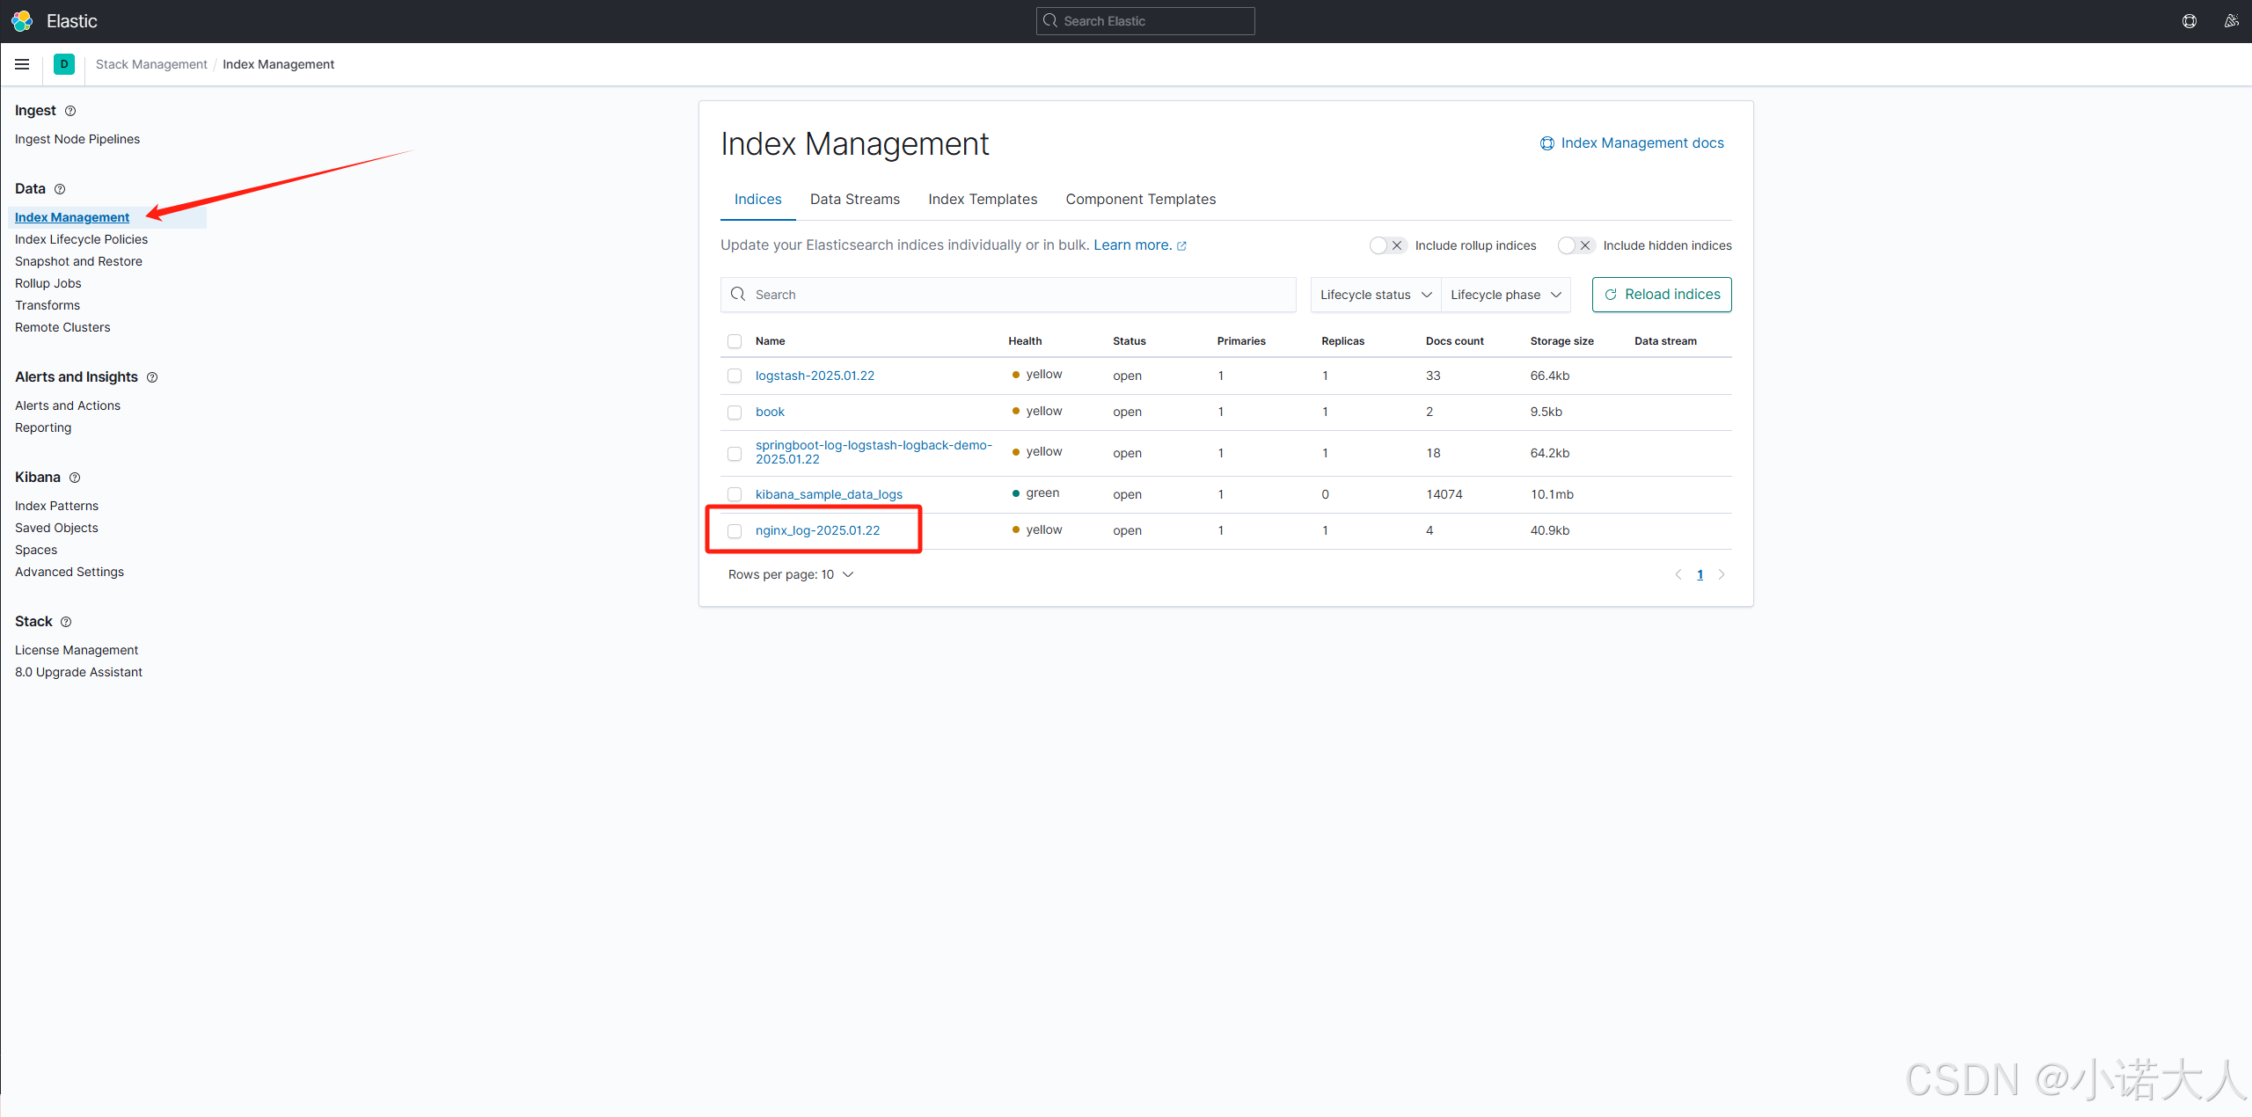The height and width of the screenshot is (1117, 2252).
Task: Click the D space avatar
Action: coord(64,64)
